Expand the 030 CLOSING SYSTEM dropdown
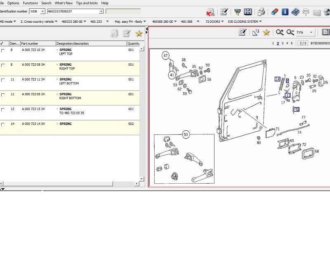The image size is (330, 273). [261, 22]
